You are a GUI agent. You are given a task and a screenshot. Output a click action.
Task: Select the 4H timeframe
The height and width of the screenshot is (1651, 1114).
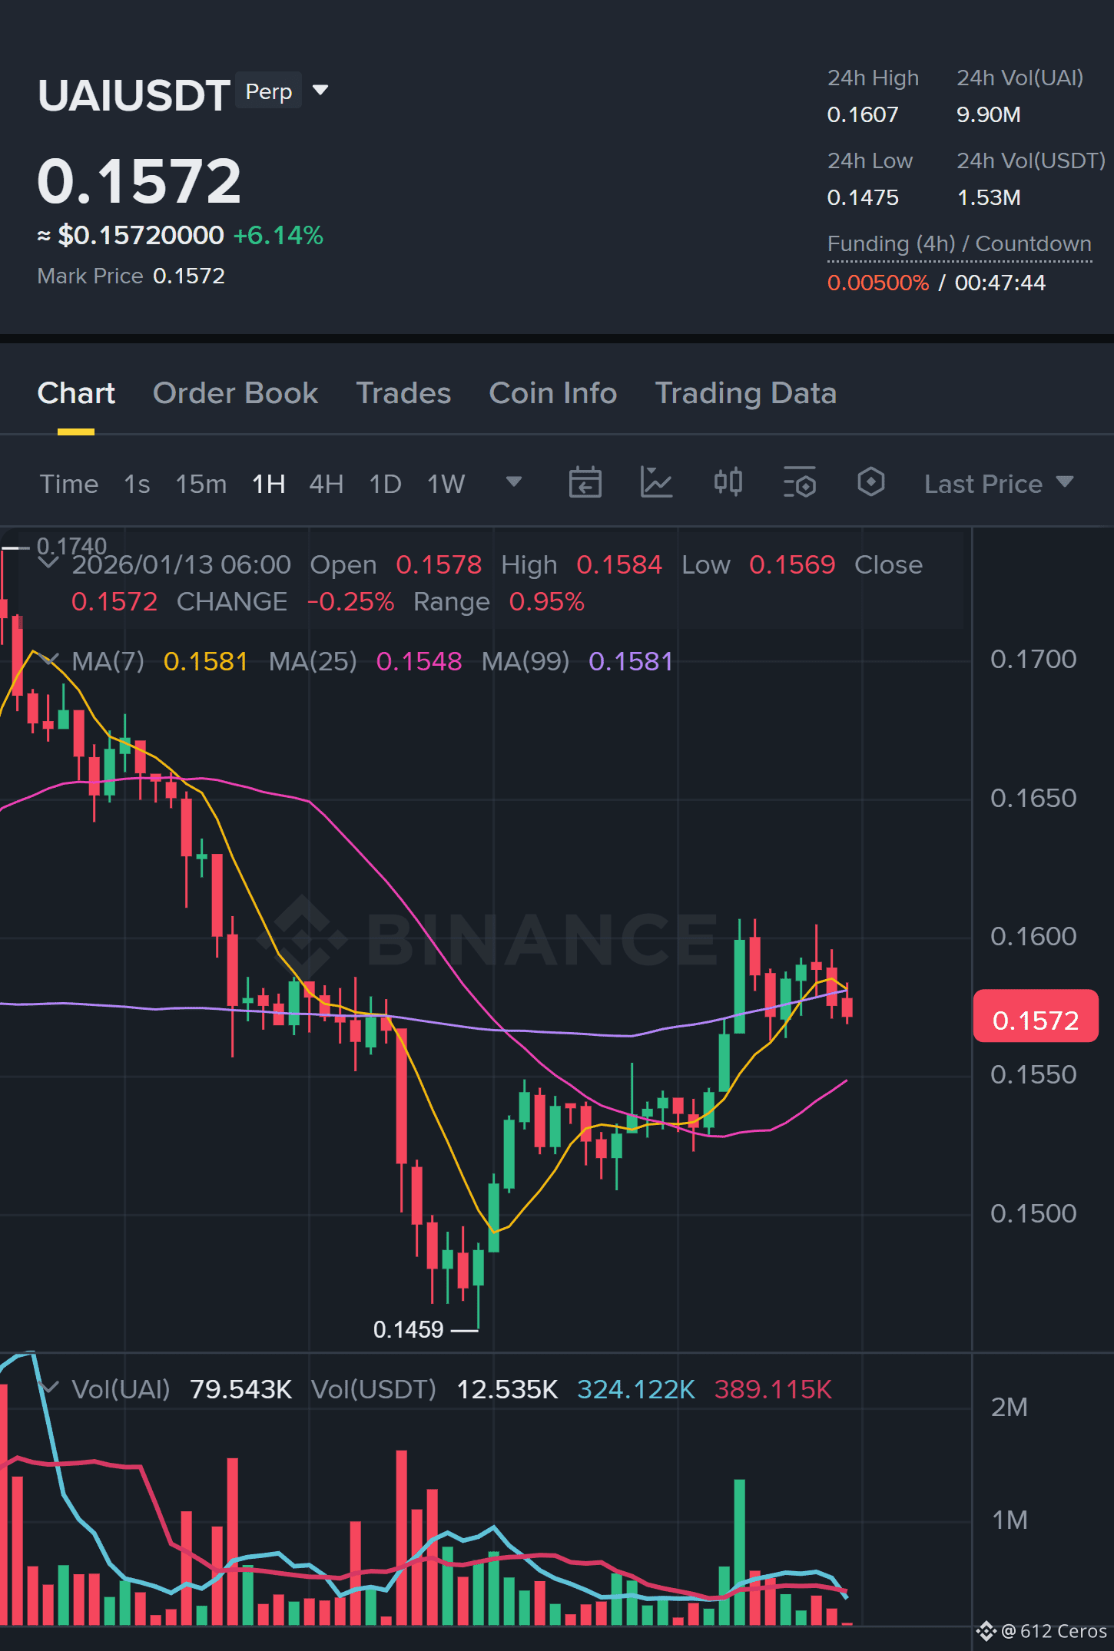[326, 484]
